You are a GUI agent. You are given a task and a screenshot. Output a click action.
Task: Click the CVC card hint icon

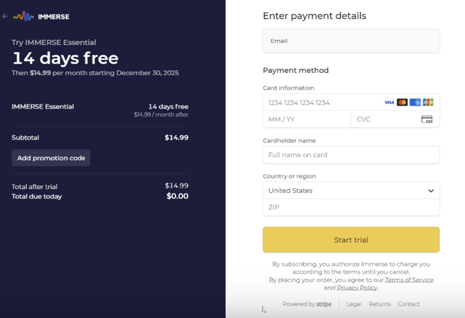(x=427, y=119)
